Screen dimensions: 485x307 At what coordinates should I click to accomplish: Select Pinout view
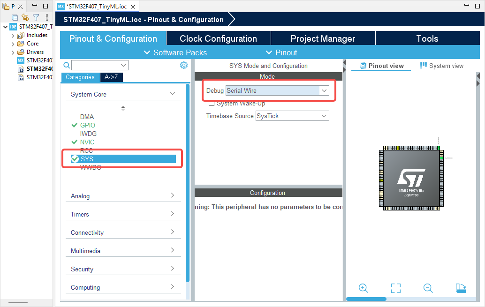(x=381, y=66)
